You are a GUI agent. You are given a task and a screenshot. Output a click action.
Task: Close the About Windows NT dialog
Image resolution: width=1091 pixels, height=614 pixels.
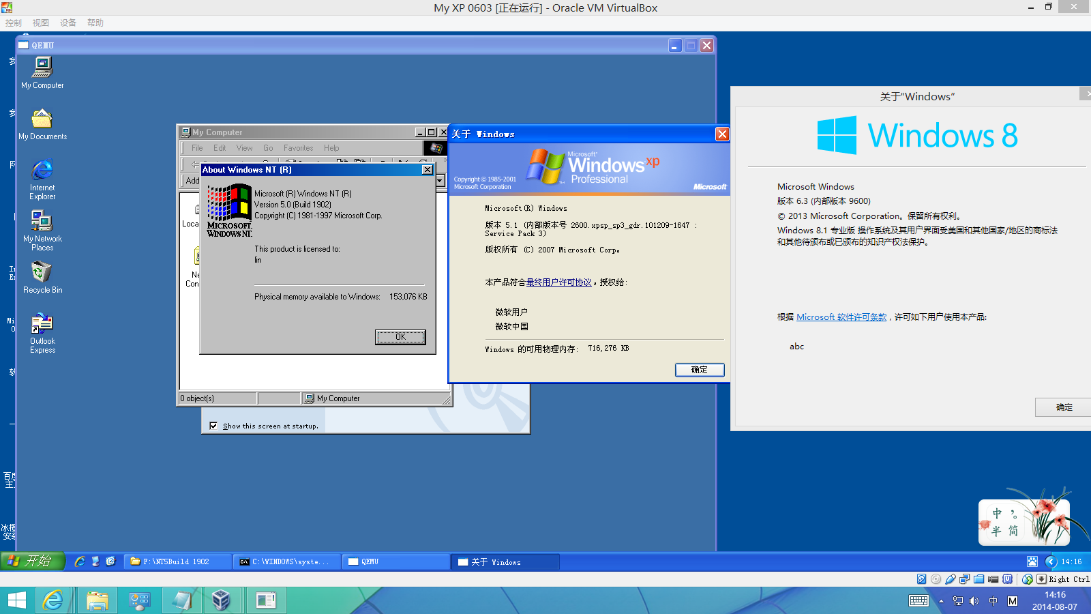pyautogui.click(x=428, y=170)
